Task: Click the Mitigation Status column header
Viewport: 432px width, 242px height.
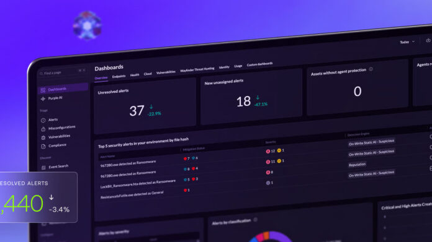Action: [194, 149]
